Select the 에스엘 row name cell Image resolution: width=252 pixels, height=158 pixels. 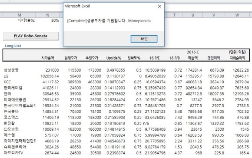pyautogui.click(x=9, y=135)
